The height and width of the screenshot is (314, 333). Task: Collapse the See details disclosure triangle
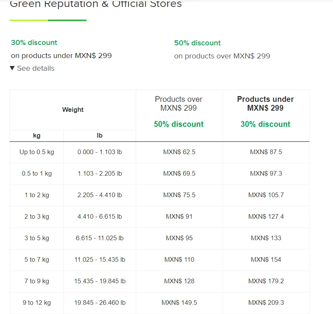tap(12, 68)
